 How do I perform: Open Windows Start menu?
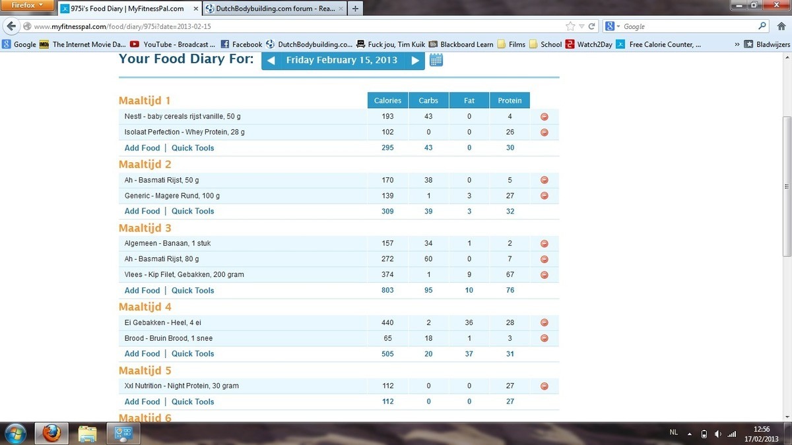coord(15,433)
